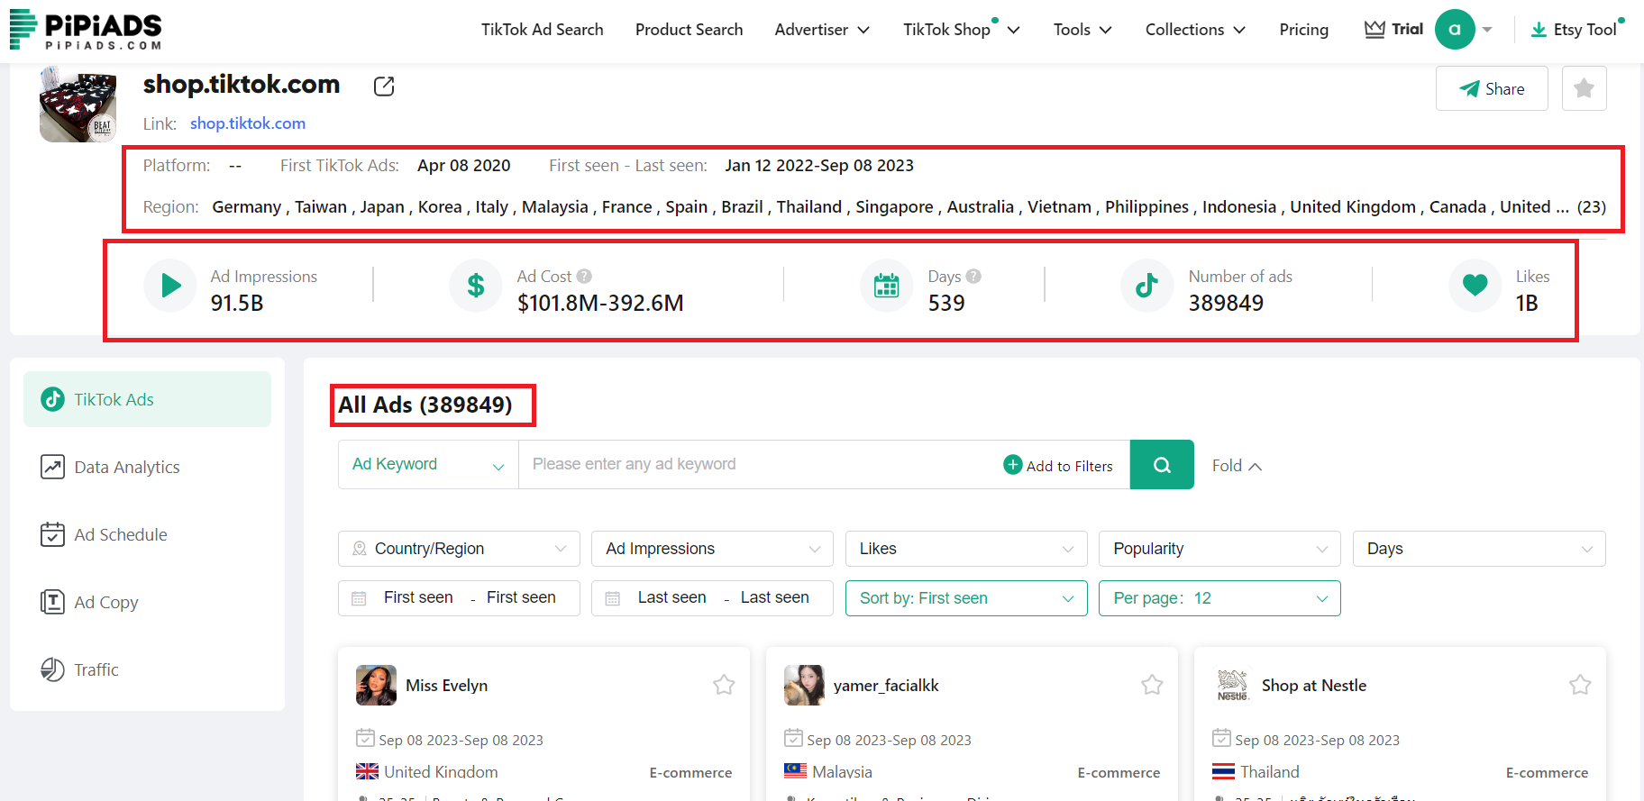The image size is (1644, 801).
Task: Click the Shop at Nestle advertiser name
Action: tap(1314, 686)
